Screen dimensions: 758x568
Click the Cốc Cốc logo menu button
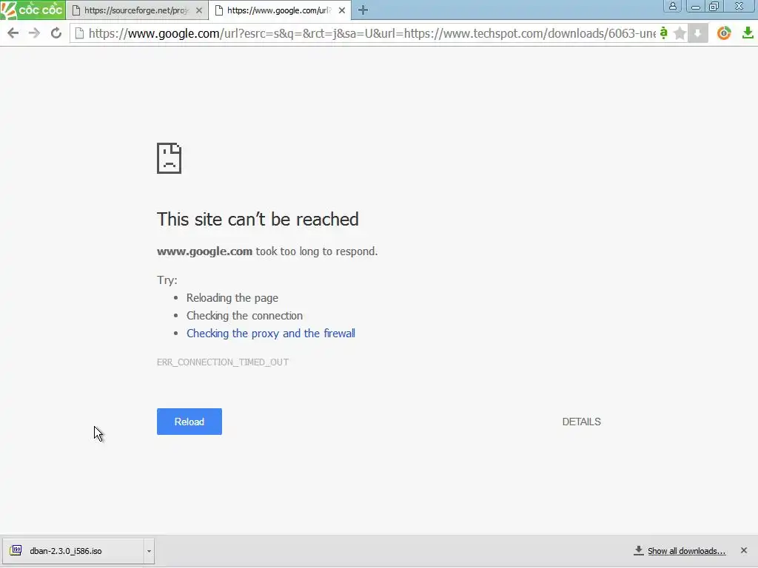point(33,10)
